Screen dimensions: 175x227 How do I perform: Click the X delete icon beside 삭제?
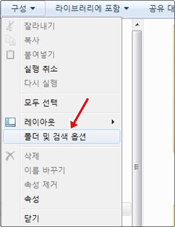tap(10, 156)
